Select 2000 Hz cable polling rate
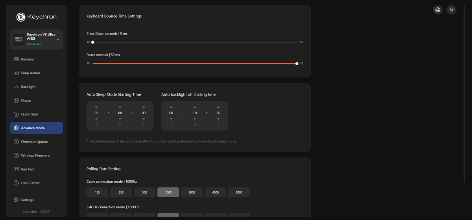The width and height of the screenshot is (472, 220). (x=192, y=192)
